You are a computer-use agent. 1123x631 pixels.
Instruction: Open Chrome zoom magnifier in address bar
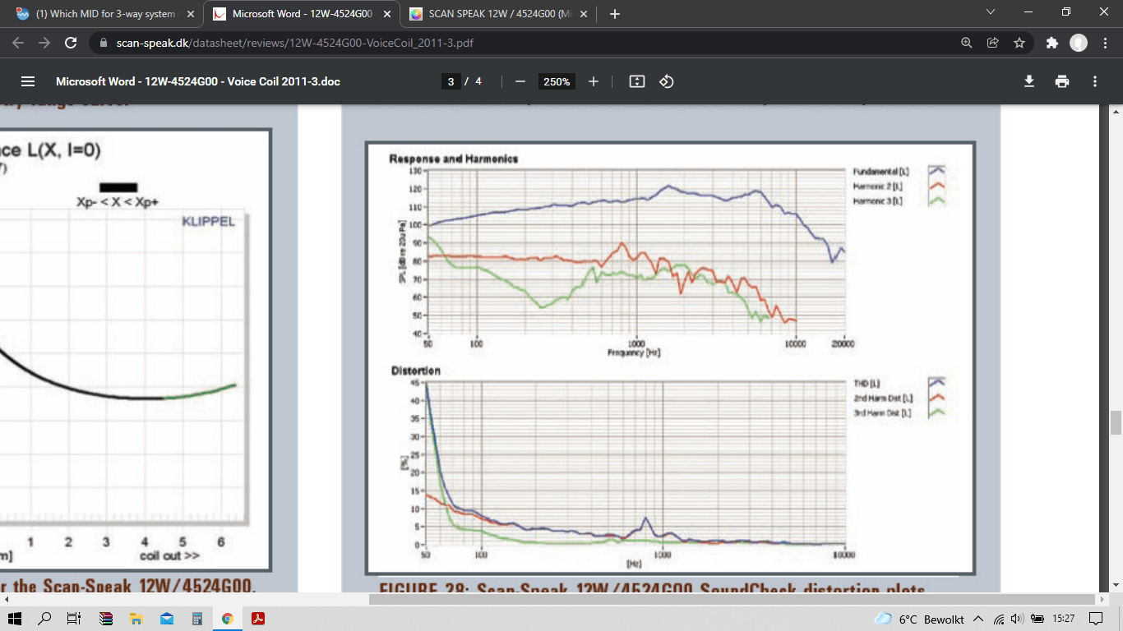[x=967, y=43]
